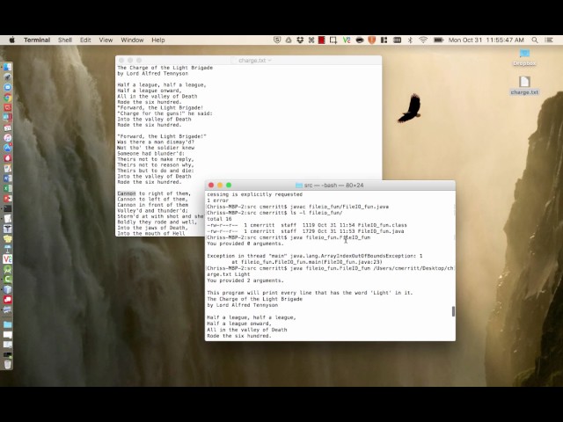563x422 pixels.
Task: Click FileIO_fun.class listing row in Terminal
Action: tap(307, 225)
